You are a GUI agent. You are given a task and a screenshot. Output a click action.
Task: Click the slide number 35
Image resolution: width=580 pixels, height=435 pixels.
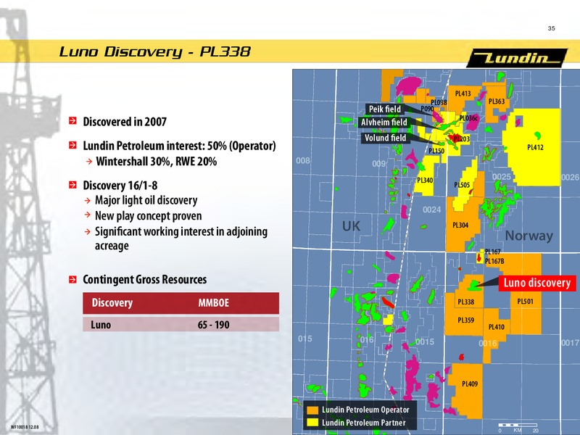click(x=551, y=28)
